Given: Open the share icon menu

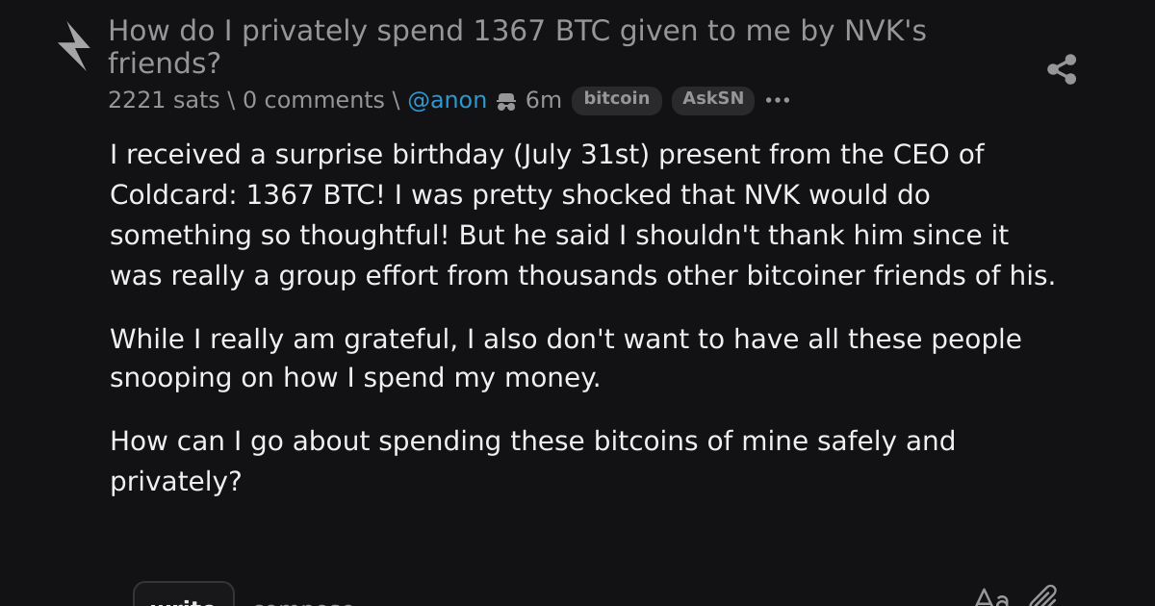Looking at the screenshot, I should 1062,69.
